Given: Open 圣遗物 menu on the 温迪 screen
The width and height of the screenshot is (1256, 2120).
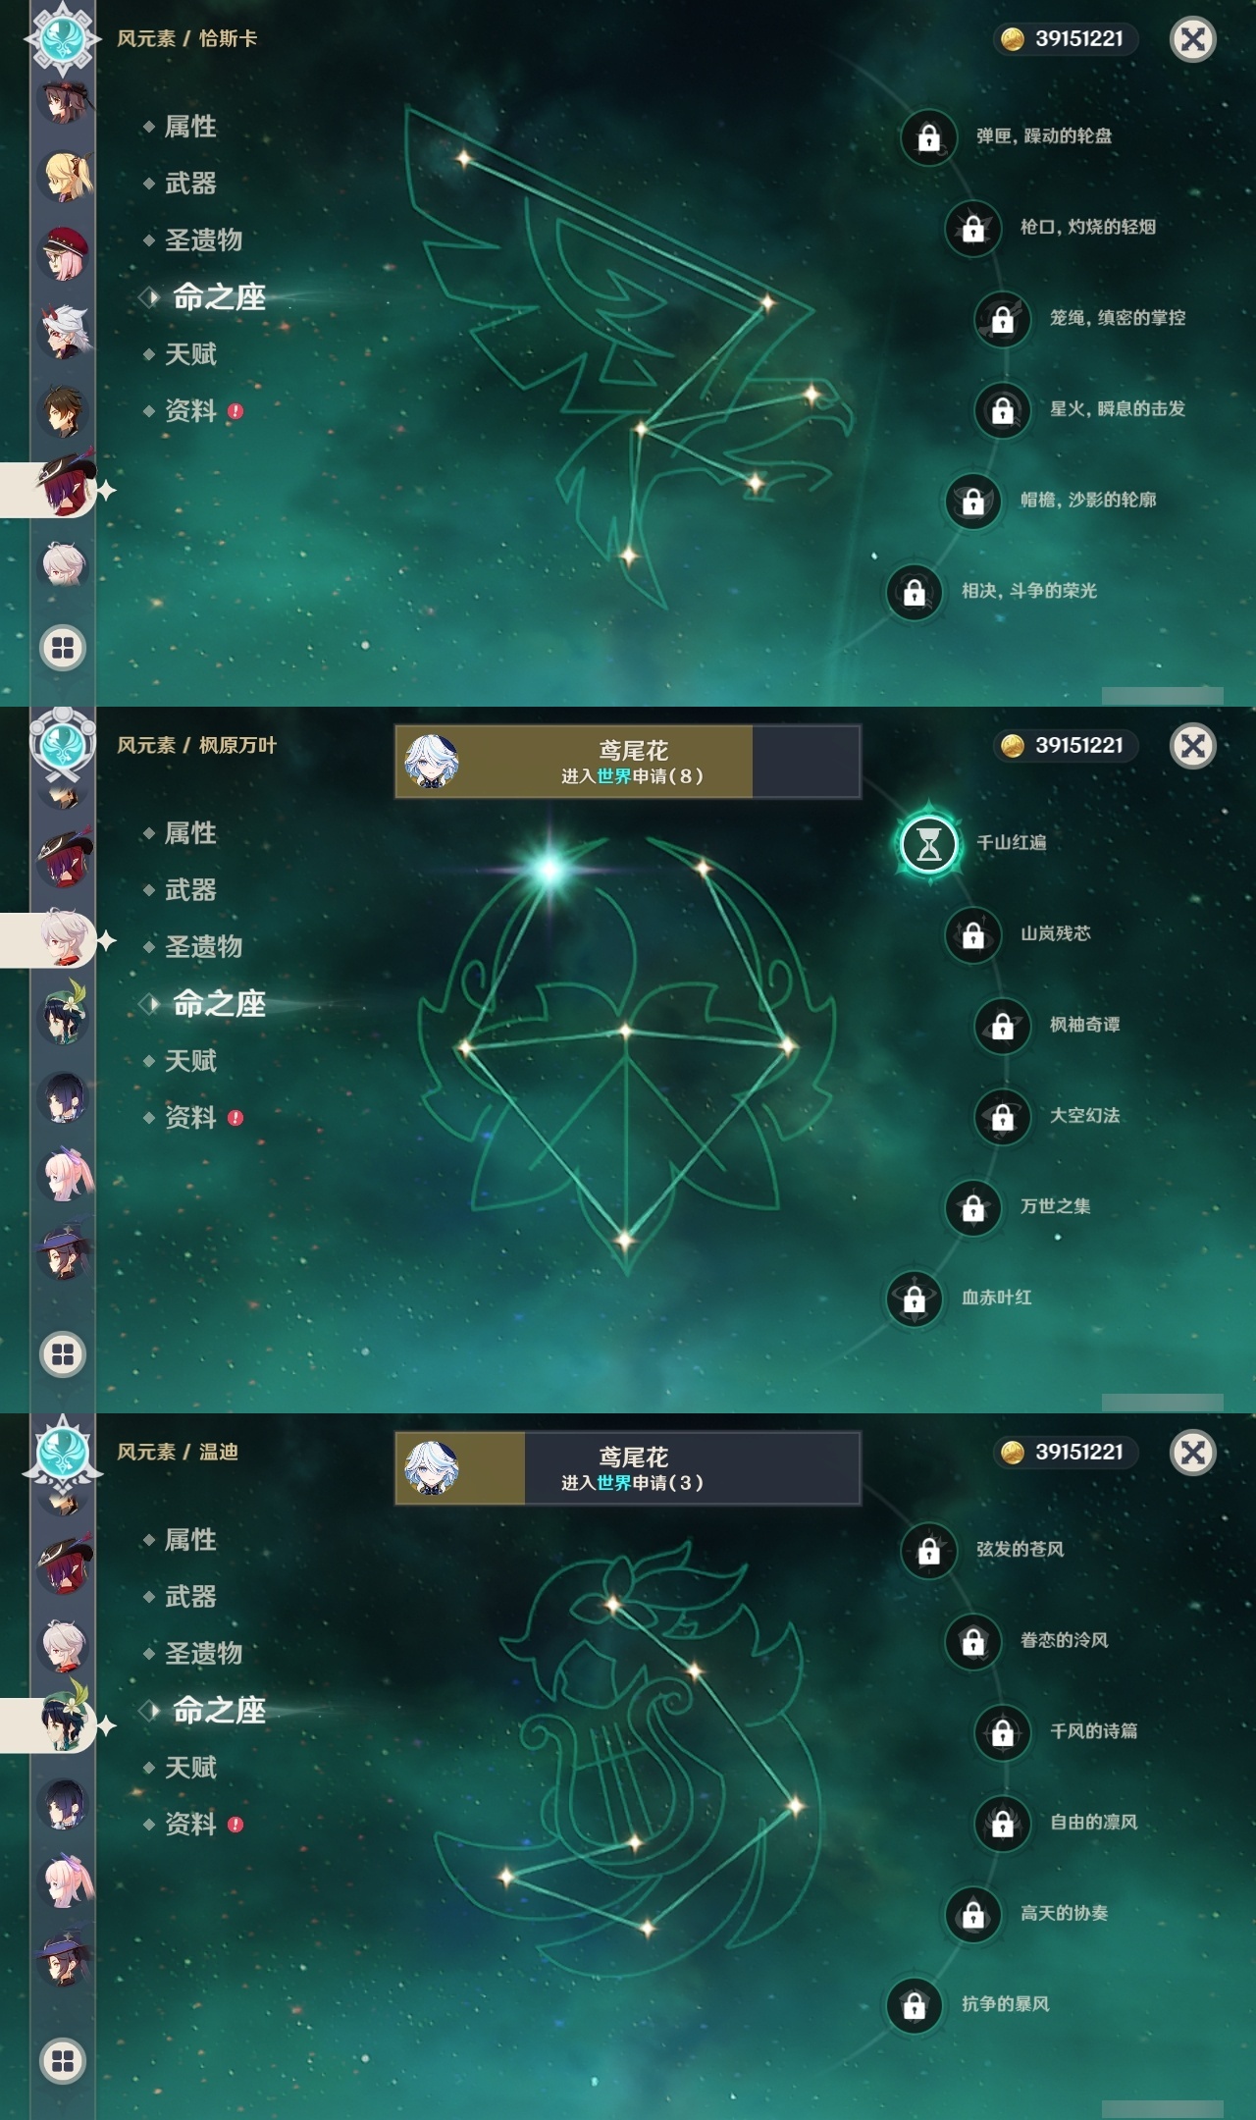Looking at the screenshot, I should pyautogui.click(x=203, y=1654).
